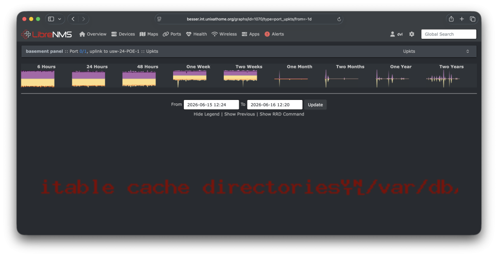Open the Apps menu

pos(250,34)
